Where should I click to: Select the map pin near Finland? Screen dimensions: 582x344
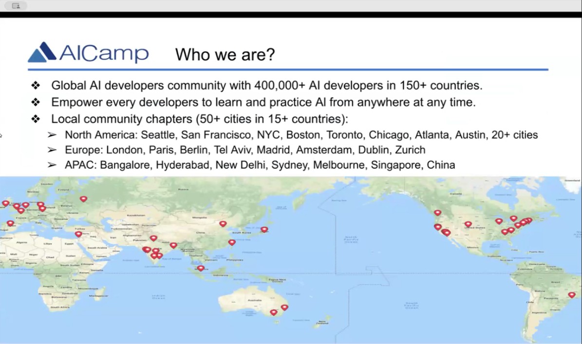coord(83,199)
